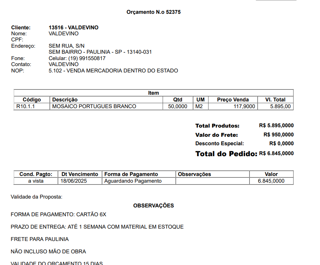Click the client name 13516 - VALDEVINO
This screenshot has width=320, height=265.
[73, 28]
